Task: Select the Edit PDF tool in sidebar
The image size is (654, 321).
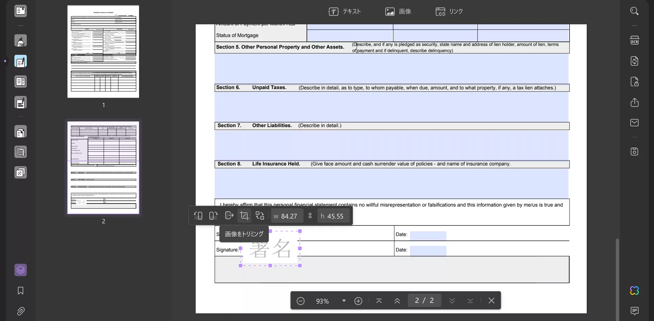Action: (21, 61)
